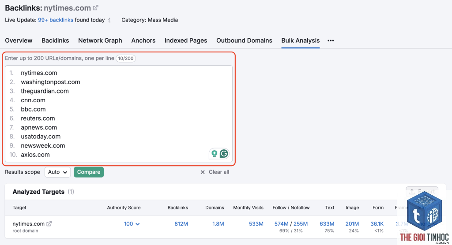Go to the Anchors tab

[x=143, y=41]
